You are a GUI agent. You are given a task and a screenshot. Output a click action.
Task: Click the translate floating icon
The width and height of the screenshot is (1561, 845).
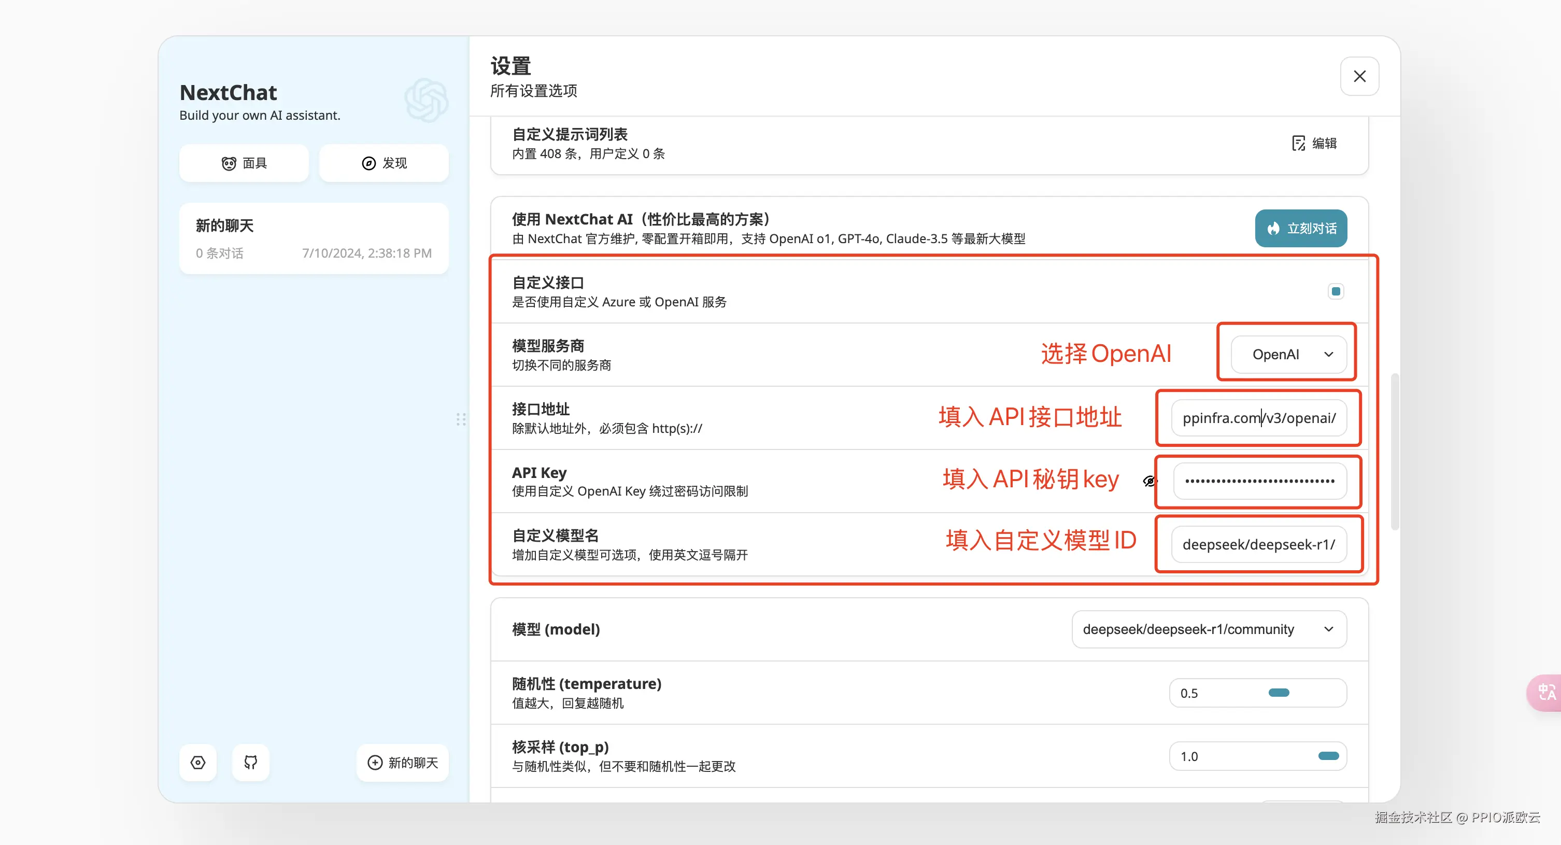point(1546,692)
